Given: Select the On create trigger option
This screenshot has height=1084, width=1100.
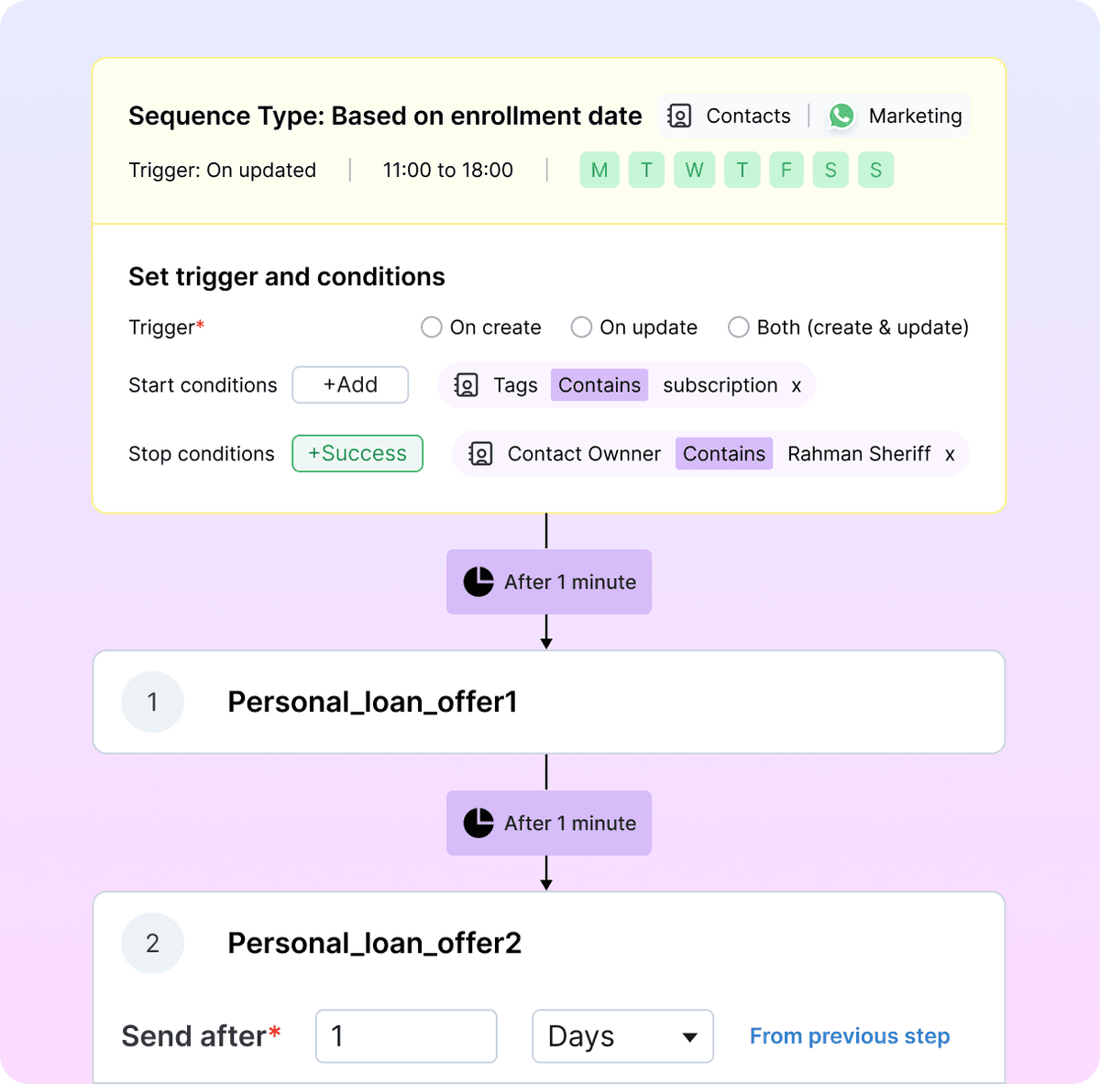Looking at the screenshot, I should click(431, 327).
